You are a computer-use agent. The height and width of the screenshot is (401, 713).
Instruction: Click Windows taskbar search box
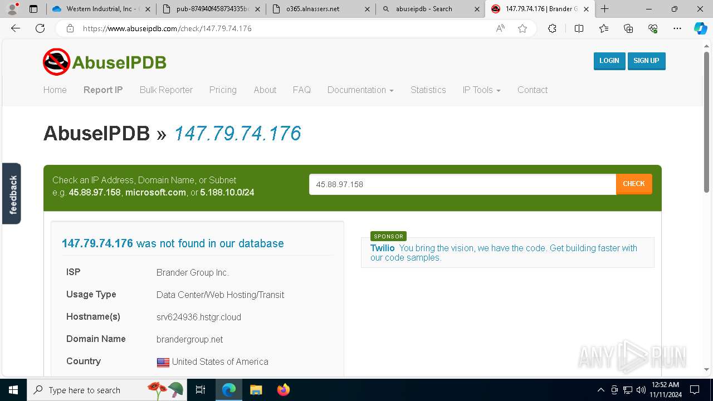pos(106,390)
